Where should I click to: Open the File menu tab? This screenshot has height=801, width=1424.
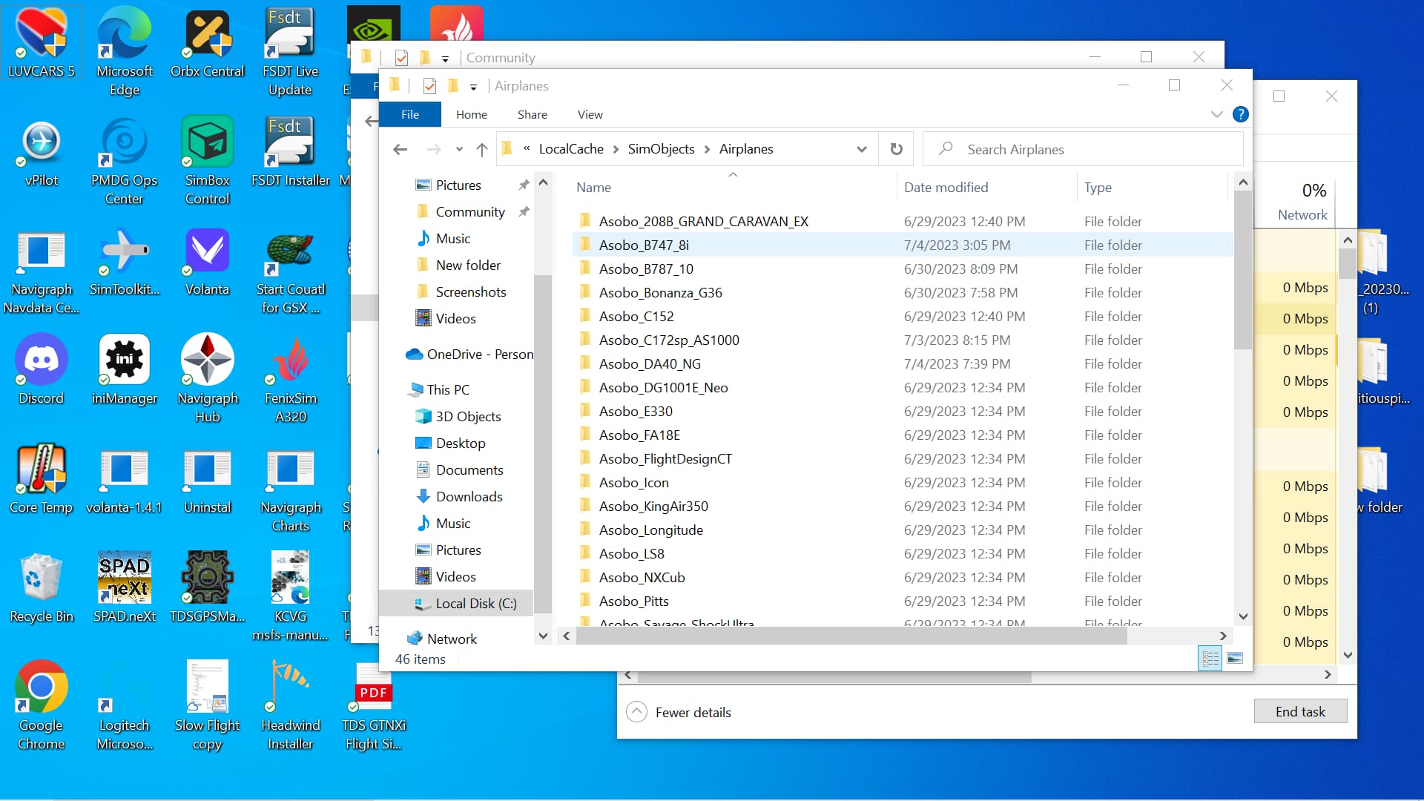coord(410,114)
